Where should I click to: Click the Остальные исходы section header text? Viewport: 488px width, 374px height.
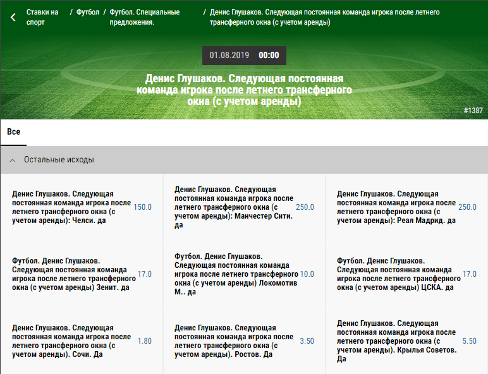tap(59, 160)
